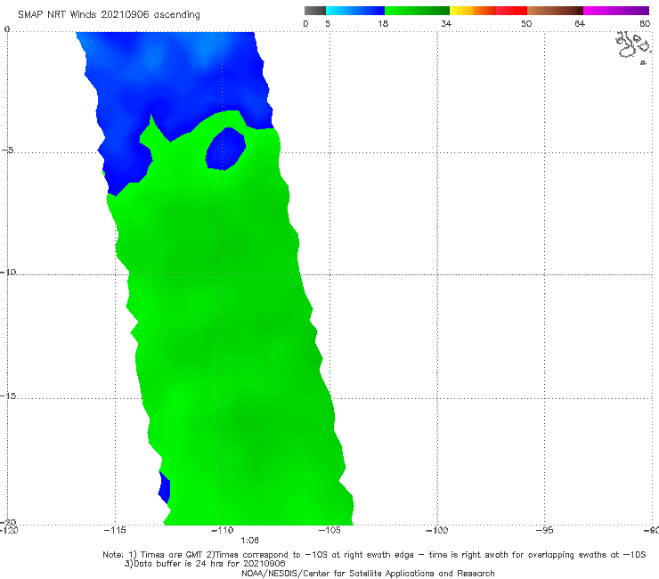The height and width of the screenshot is (579, 659).
Task: Click the color bar label '18'
Action: click(382, 23)
